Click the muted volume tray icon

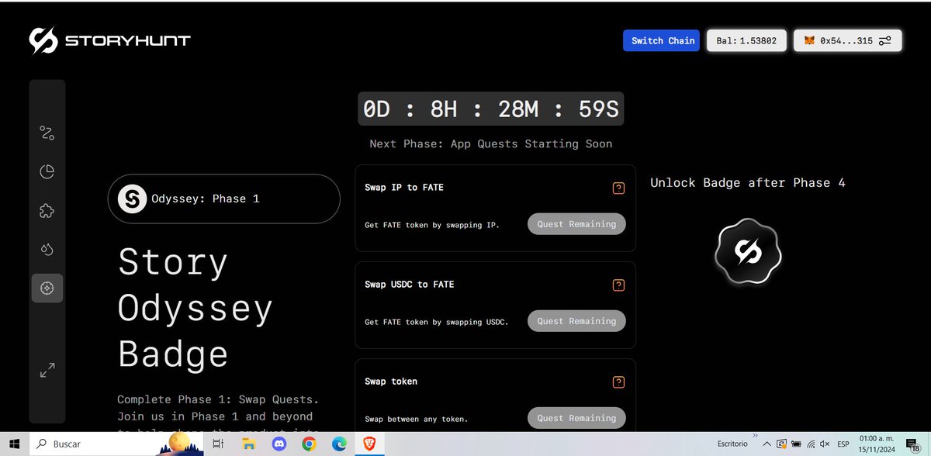825,444
